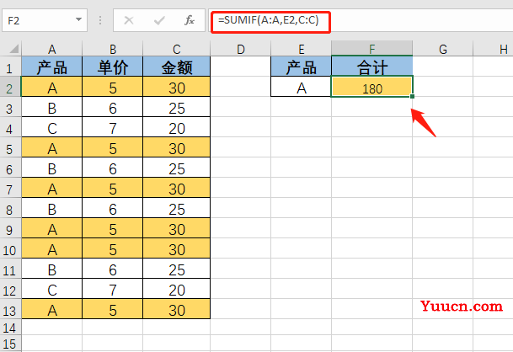513x352 pixels.
Task: Click the Enter checkmark formula bar icon
Action: point(159,20)
